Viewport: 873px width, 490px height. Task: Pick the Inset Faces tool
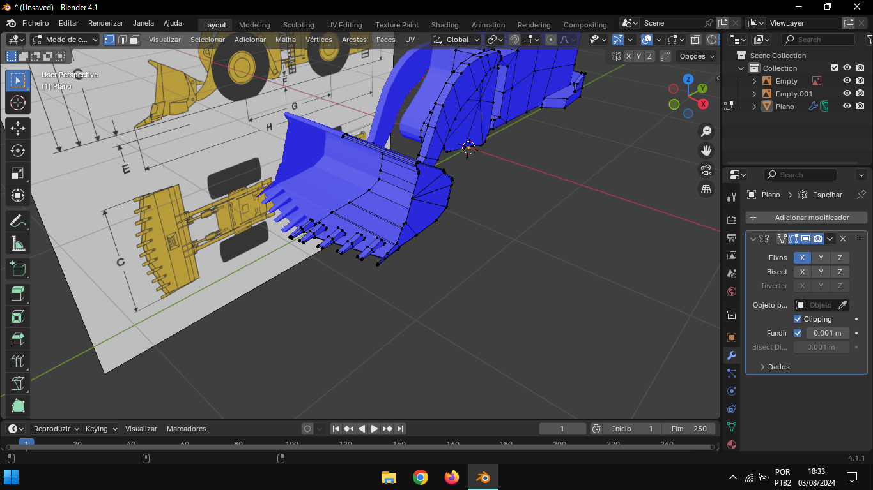click(x=18, y=316)
